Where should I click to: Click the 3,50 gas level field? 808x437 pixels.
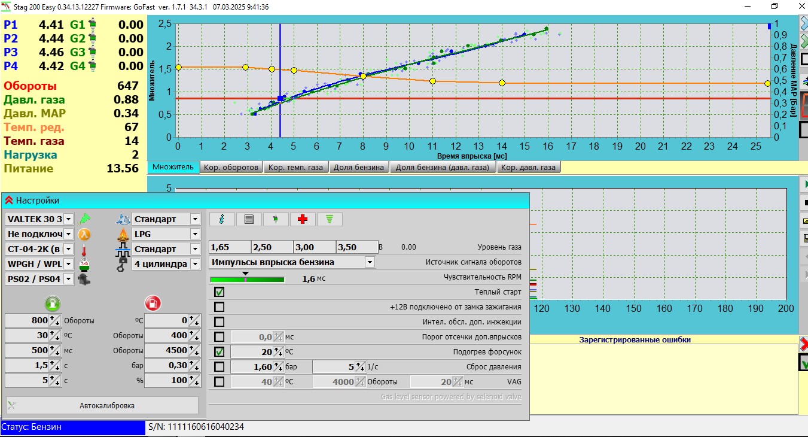357,247
